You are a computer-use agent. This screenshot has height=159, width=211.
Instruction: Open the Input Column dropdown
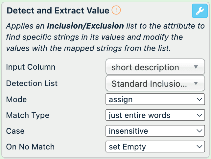[x=155, y=67]
